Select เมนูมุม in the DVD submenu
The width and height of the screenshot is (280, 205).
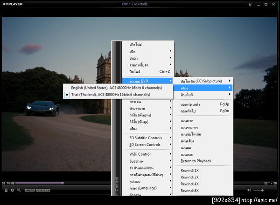click(x=203, y=148)
